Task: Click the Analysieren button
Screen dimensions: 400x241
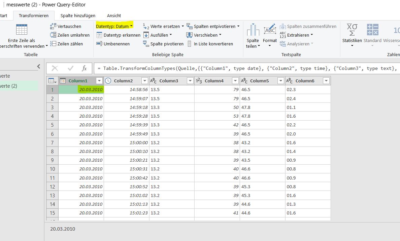Action: 296,44
